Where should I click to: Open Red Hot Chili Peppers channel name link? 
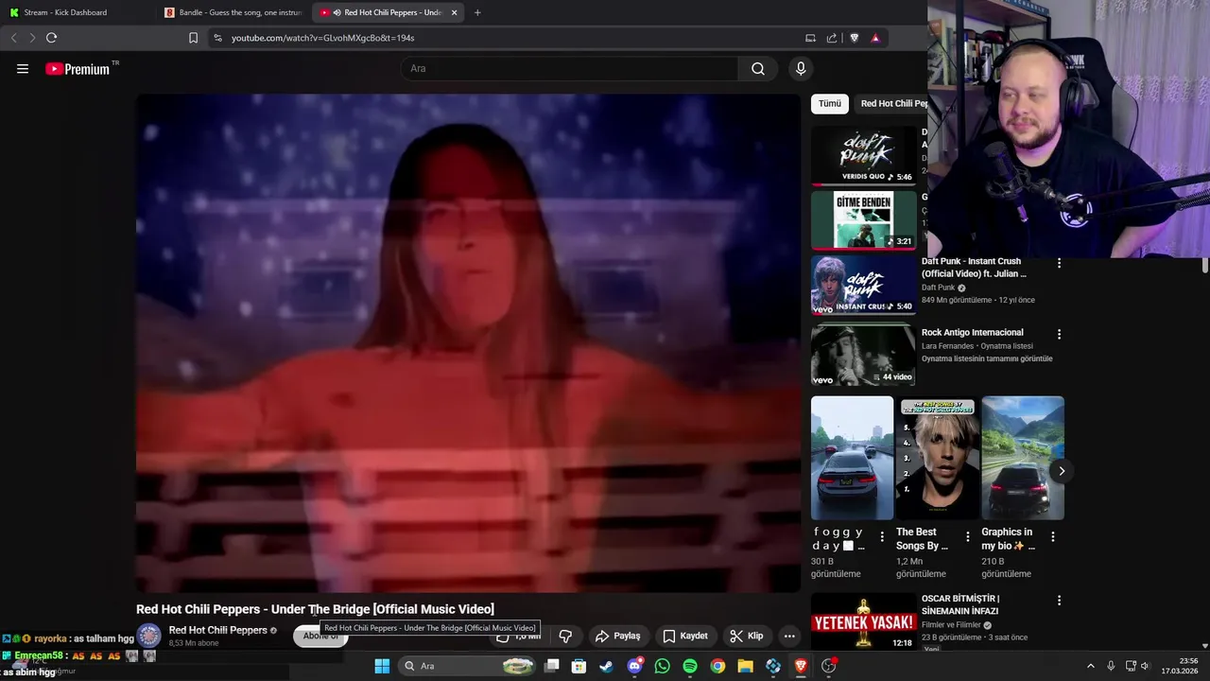click(217, 630)
